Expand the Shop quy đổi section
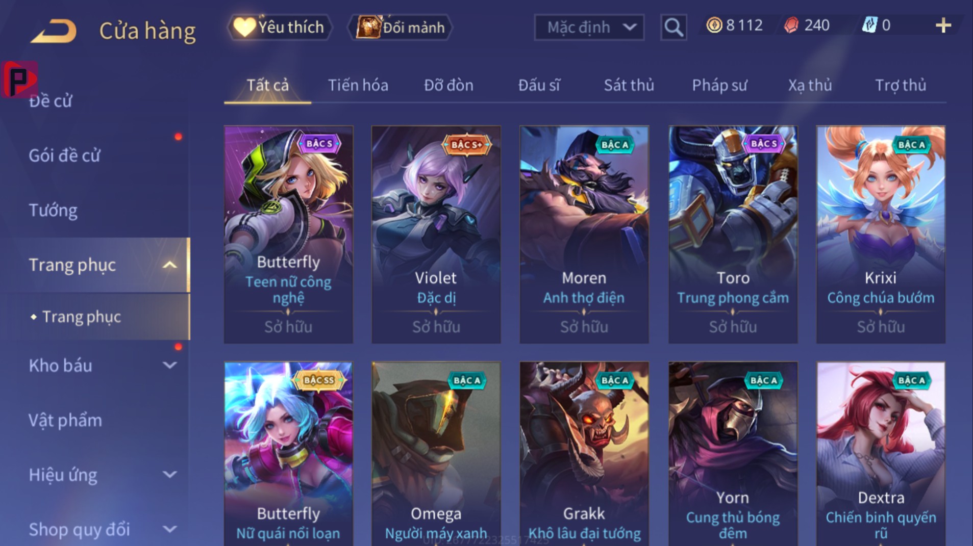This screenshot has width=973, height=546. coord(169,529)
